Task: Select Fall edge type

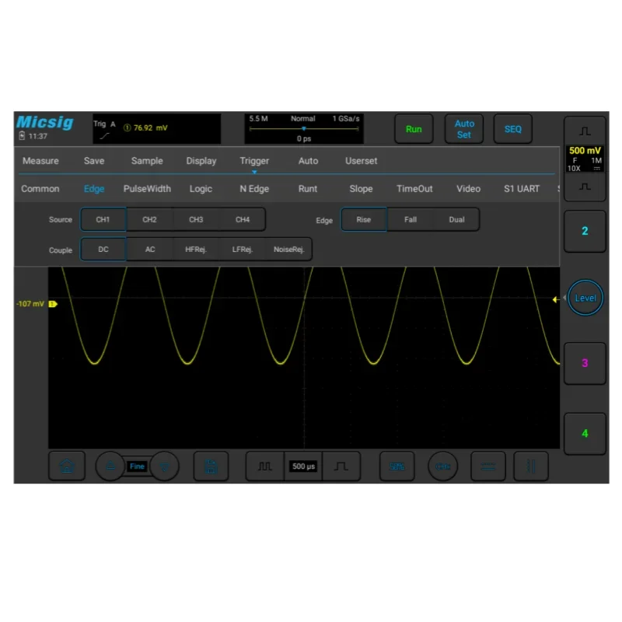Action: point(411,219)
